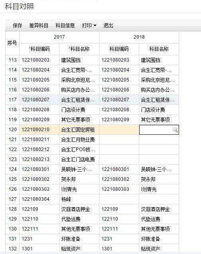The image size is (201, 254).
Task: Open the 差异科目 view
Action: coord(39,25)
